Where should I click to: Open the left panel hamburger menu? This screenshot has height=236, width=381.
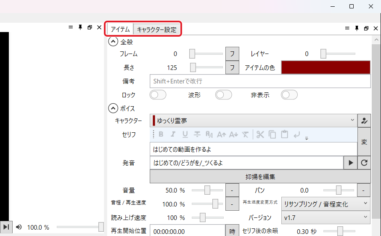(71, 27)
